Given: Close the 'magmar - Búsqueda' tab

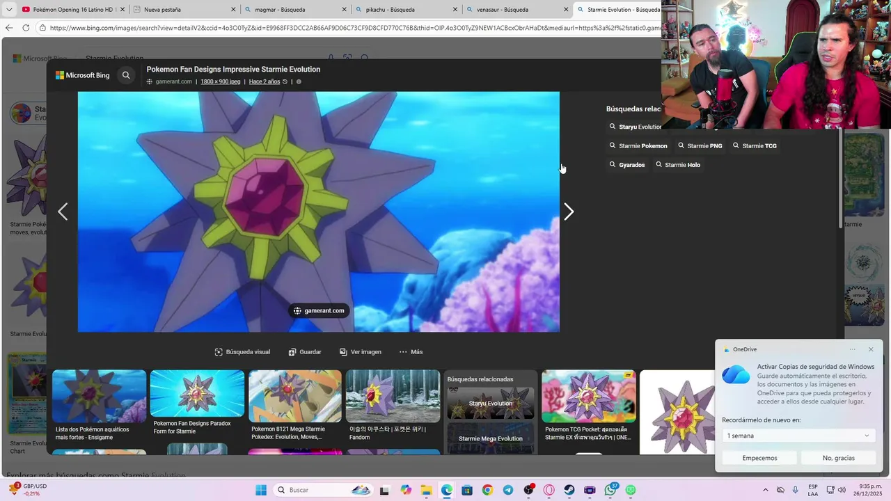Looking at the screenshot, I should point(345,10).
